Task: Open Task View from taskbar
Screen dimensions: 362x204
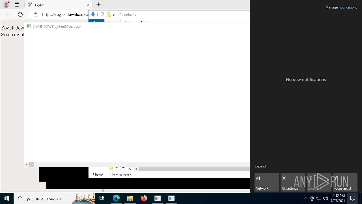Action: (102, 198)
